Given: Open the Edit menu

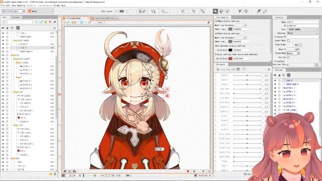Looking at the screenshot, I should tap(8, 6).
